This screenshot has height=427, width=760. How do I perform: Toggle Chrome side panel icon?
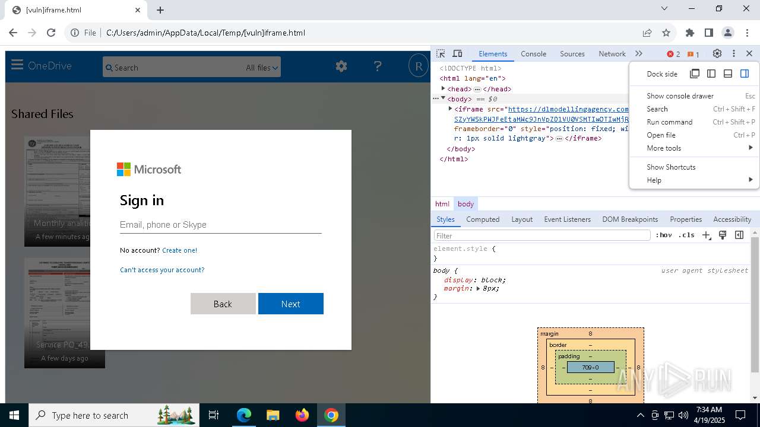709,33
